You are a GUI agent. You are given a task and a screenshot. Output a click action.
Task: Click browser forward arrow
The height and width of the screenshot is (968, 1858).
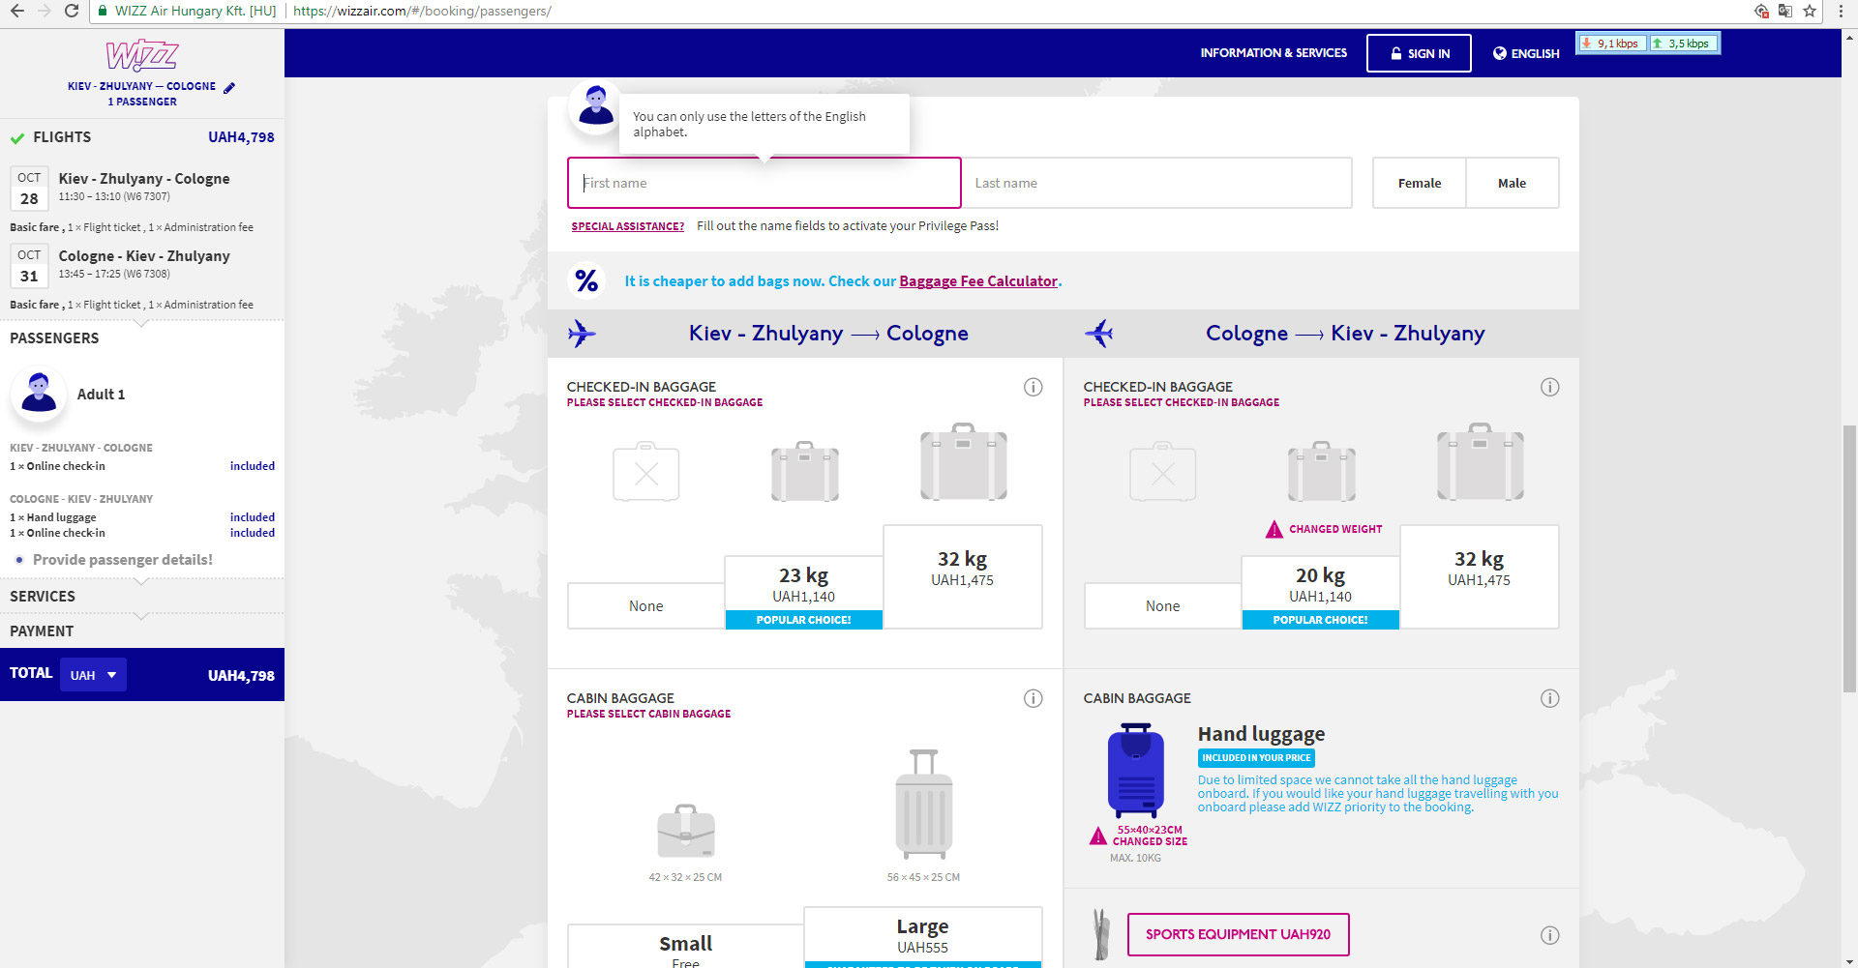coord(45,11)
